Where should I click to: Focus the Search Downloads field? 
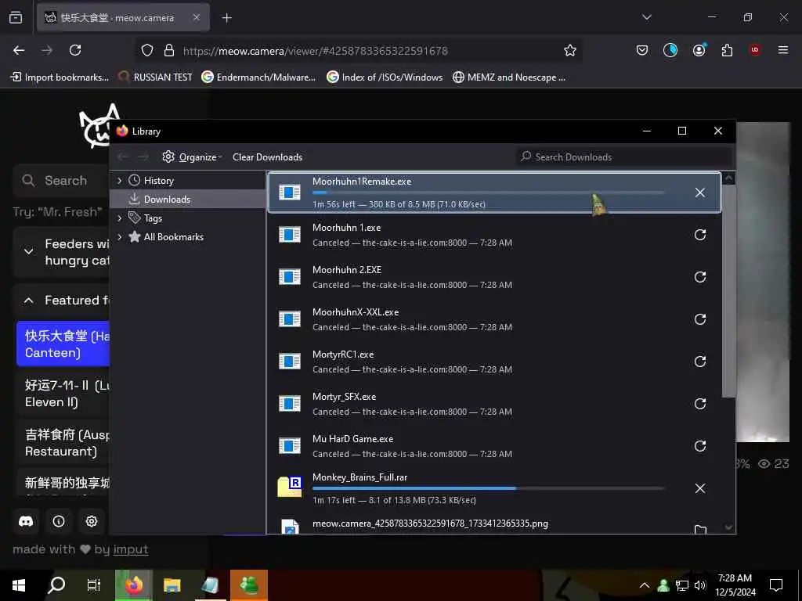click(624, 157)
